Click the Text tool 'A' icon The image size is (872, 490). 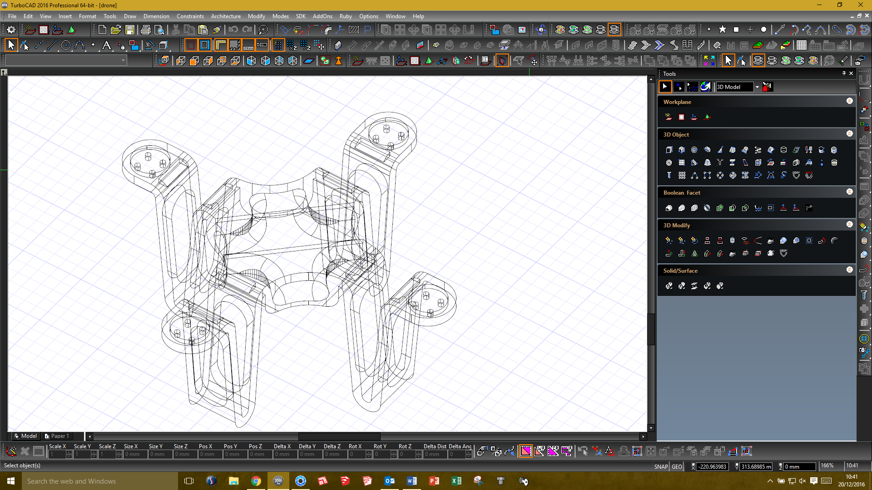coord(106,45)
